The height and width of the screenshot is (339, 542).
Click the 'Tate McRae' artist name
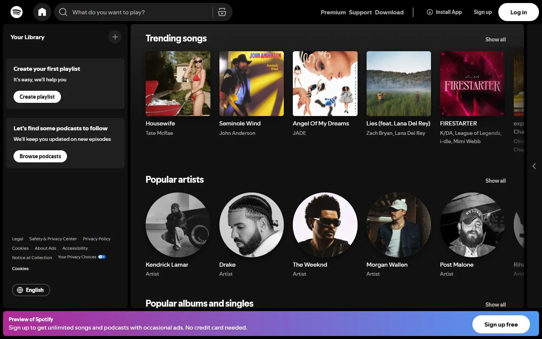click(159, 133)
